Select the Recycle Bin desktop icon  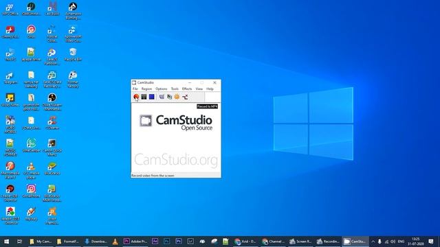pyautogui.click(x=73, y=55)
